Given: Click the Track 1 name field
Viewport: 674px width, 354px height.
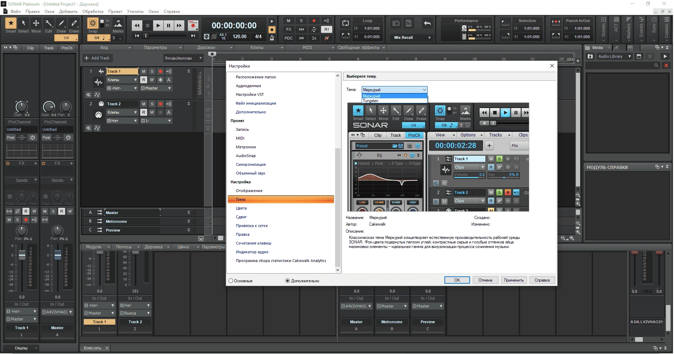Looking at the screenshot, I should (x=122, y=71).
